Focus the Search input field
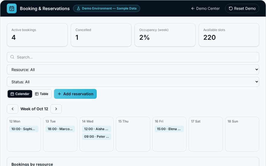This screenshot has height=166, width=266. 133,57
